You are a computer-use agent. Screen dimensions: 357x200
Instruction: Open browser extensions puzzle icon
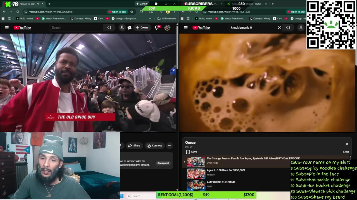pyautogui.click(x=141, y=12)
